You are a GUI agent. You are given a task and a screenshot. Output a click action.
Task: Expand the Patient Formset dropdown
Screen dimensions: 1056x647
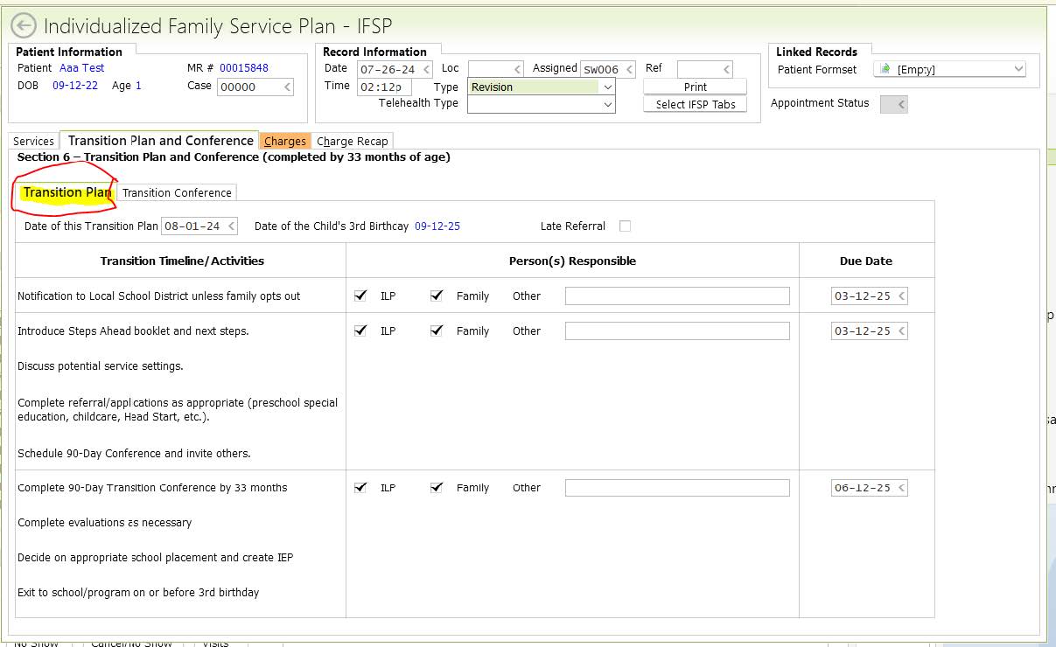tap(1018, 70)
